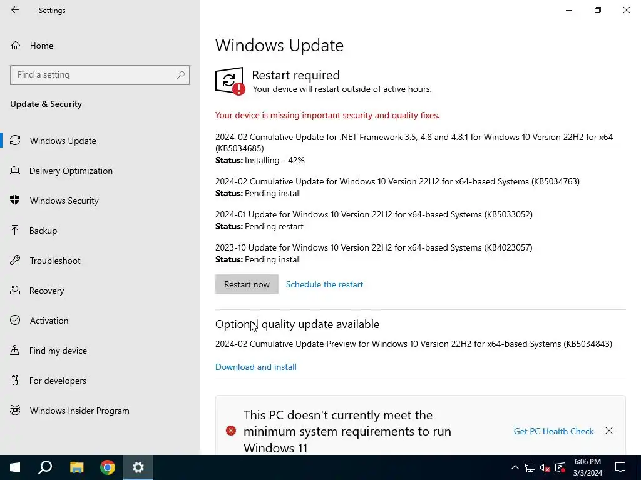The height and width of the screenshot is (480, 641).
Task: Click Download and install link
Action: click(x=256, y=367)
